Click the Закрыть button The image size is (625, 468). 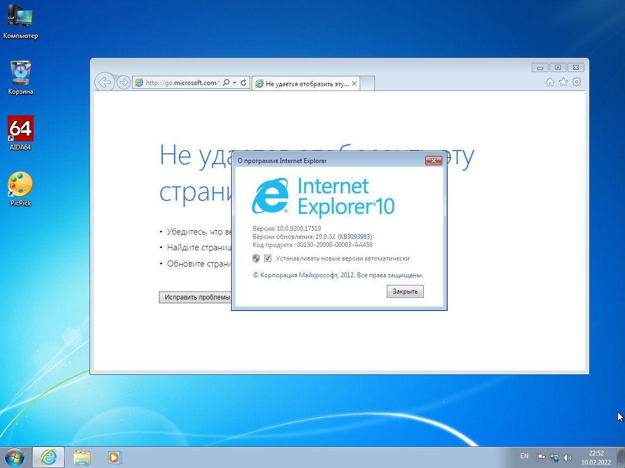tap(405, 291)
